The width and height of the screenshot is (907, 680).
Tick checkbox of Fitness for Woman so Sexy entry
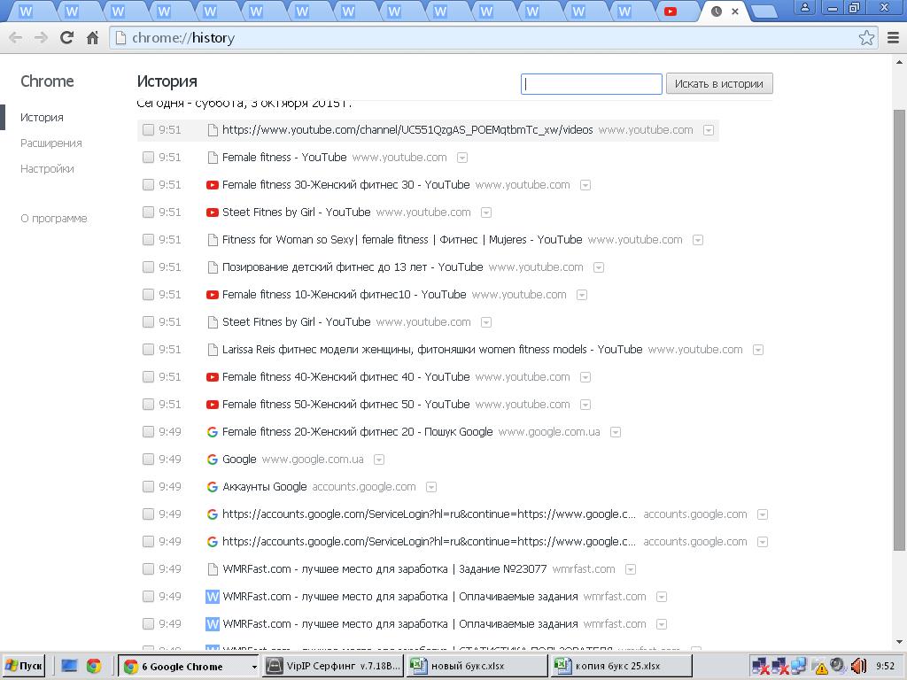148,240
